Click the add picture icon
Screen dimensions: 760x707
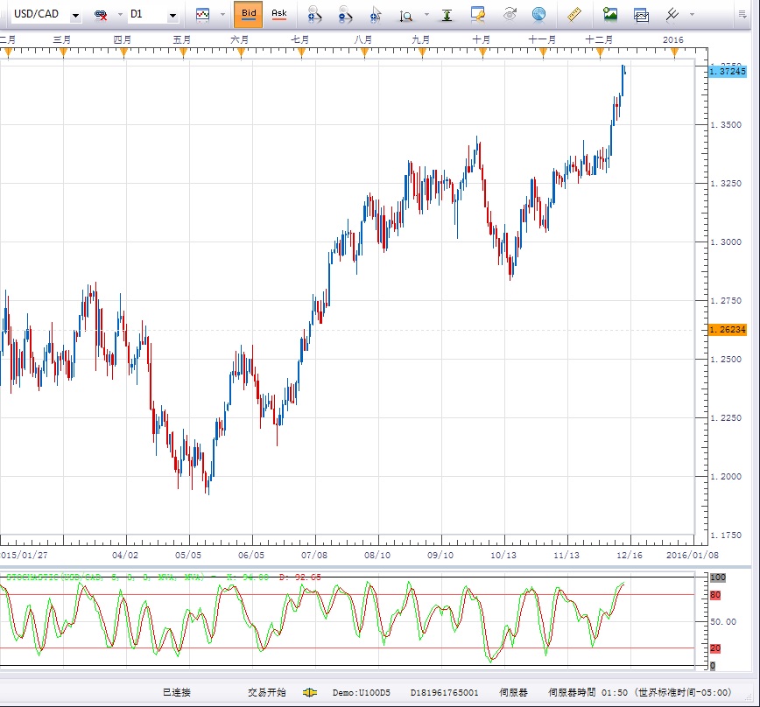pyautogui.click(x=610, y=15)
